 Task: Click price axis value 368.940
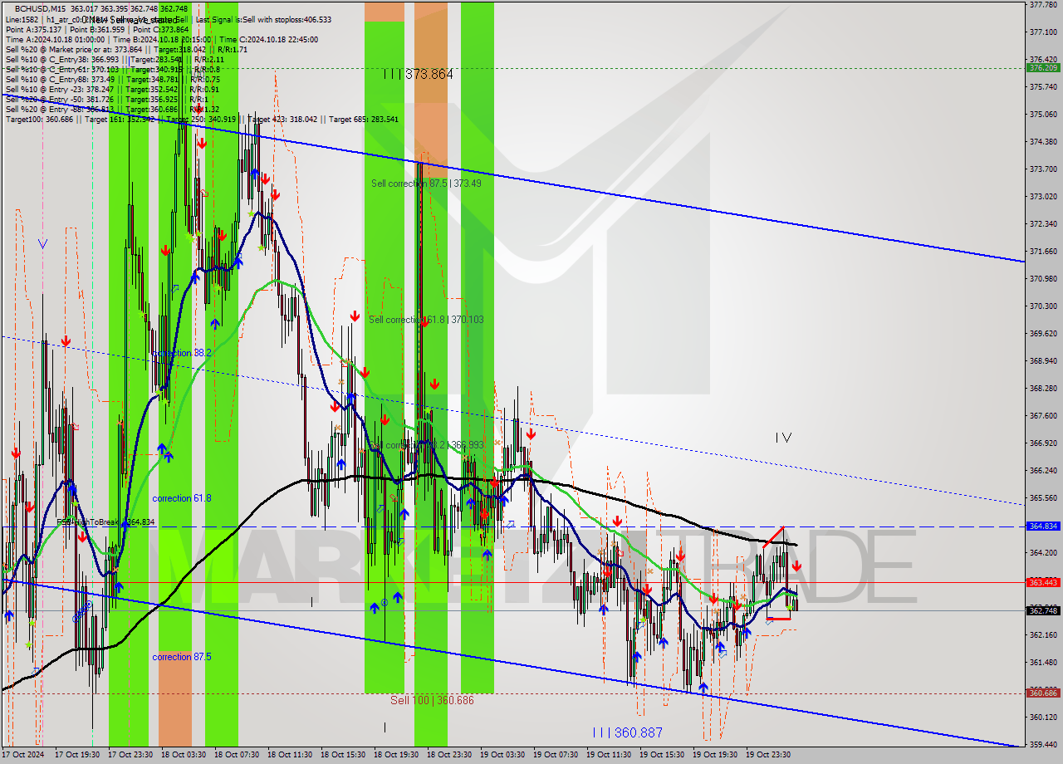[1043, 360]
